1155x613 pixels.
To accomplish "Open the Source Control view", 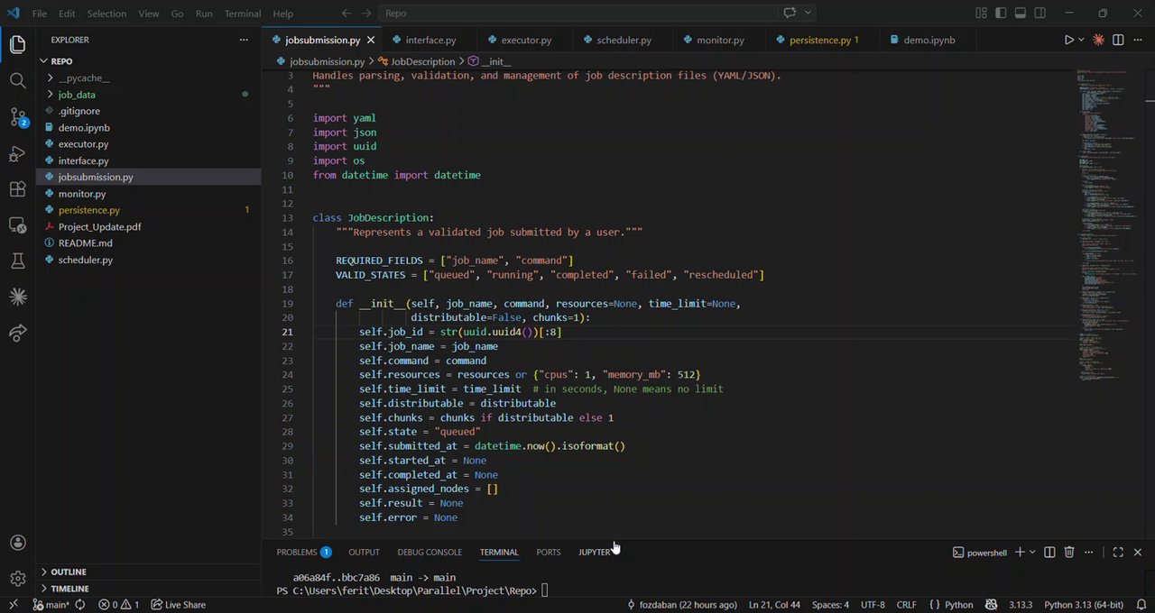I will click(17, 116).
